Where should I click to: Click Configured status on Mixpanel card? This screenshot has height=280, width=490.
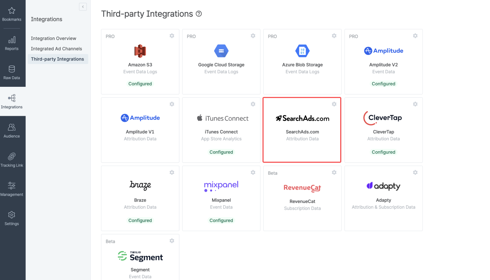tap(221, 220)
